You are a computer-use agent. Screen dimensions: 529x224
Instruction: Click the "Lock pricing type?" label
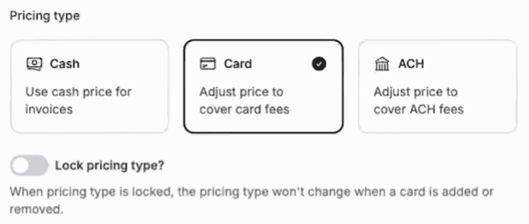point(110,166)
